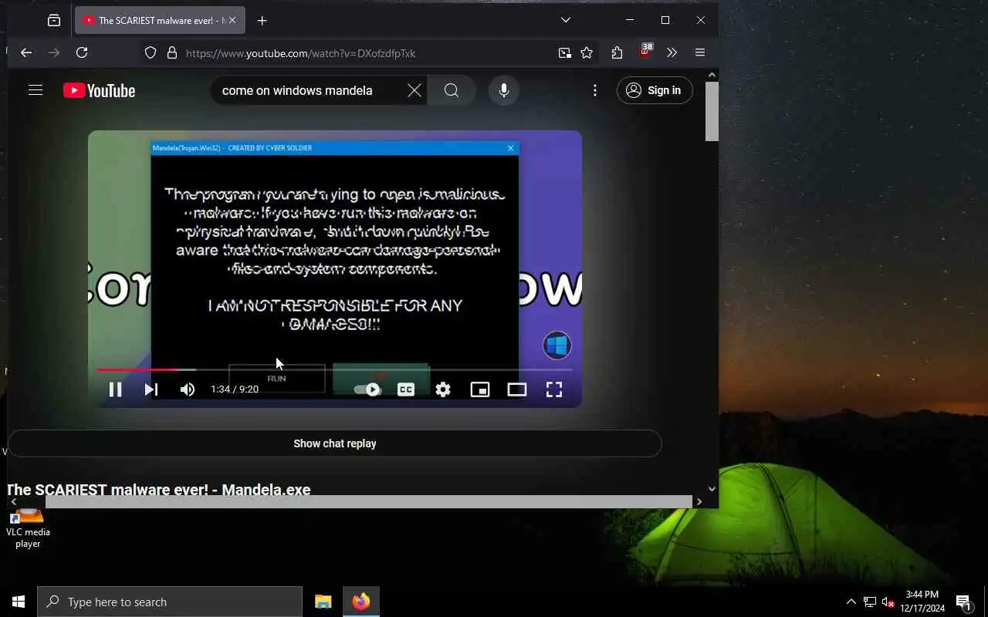Expand the list all tabs dropdown
The height and width of the screenshot is (617, 988).
point(566,20)
